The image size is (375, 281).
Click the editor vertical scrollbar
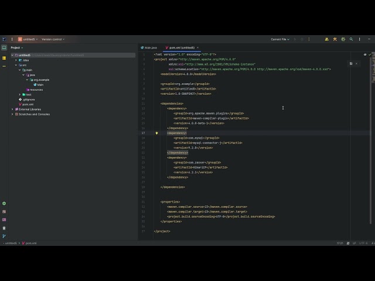[x=370, y=141]
